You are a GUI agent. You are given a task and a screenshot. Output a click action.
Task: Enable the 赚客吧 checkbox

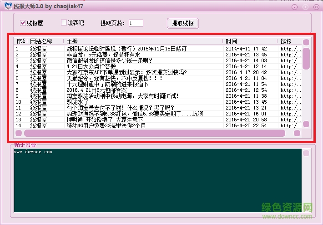tap(64, 22)
